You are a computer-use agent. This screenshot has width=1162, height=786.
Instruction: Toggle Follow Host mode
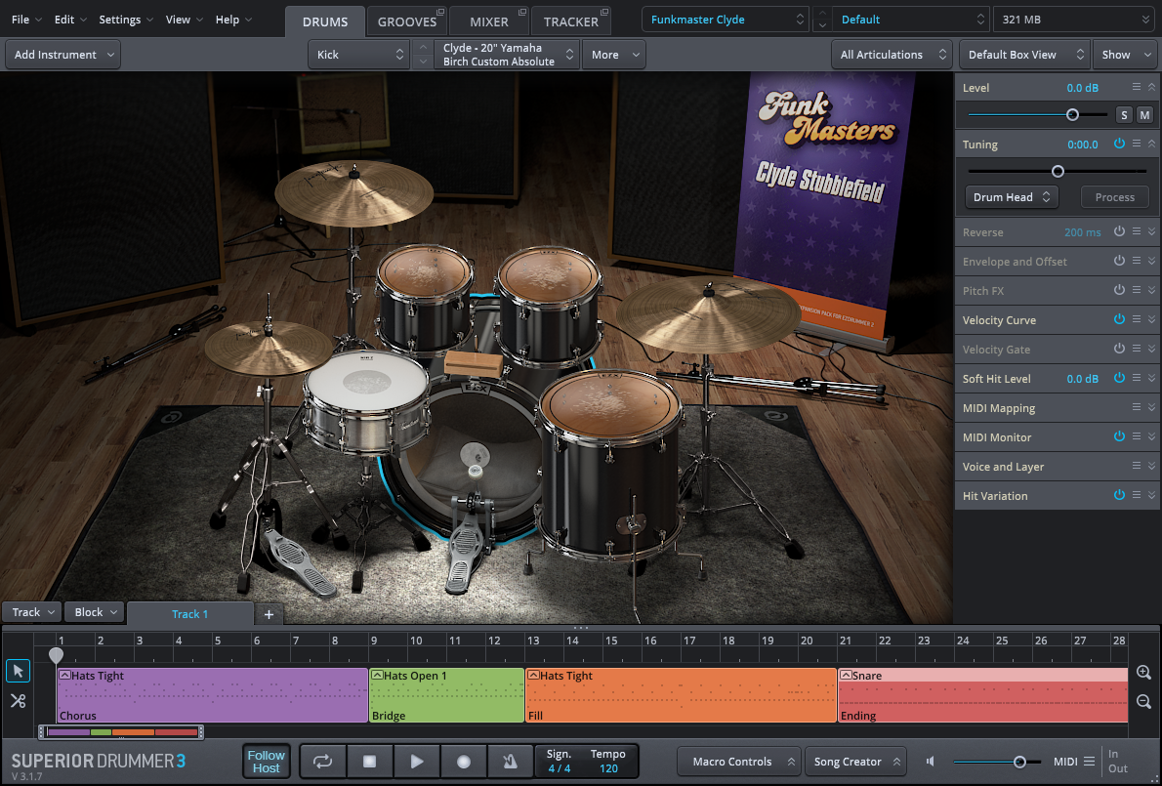point(266,762)
